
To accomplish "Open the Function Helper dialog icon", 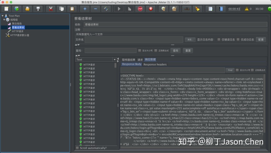I will coord(210,9).
